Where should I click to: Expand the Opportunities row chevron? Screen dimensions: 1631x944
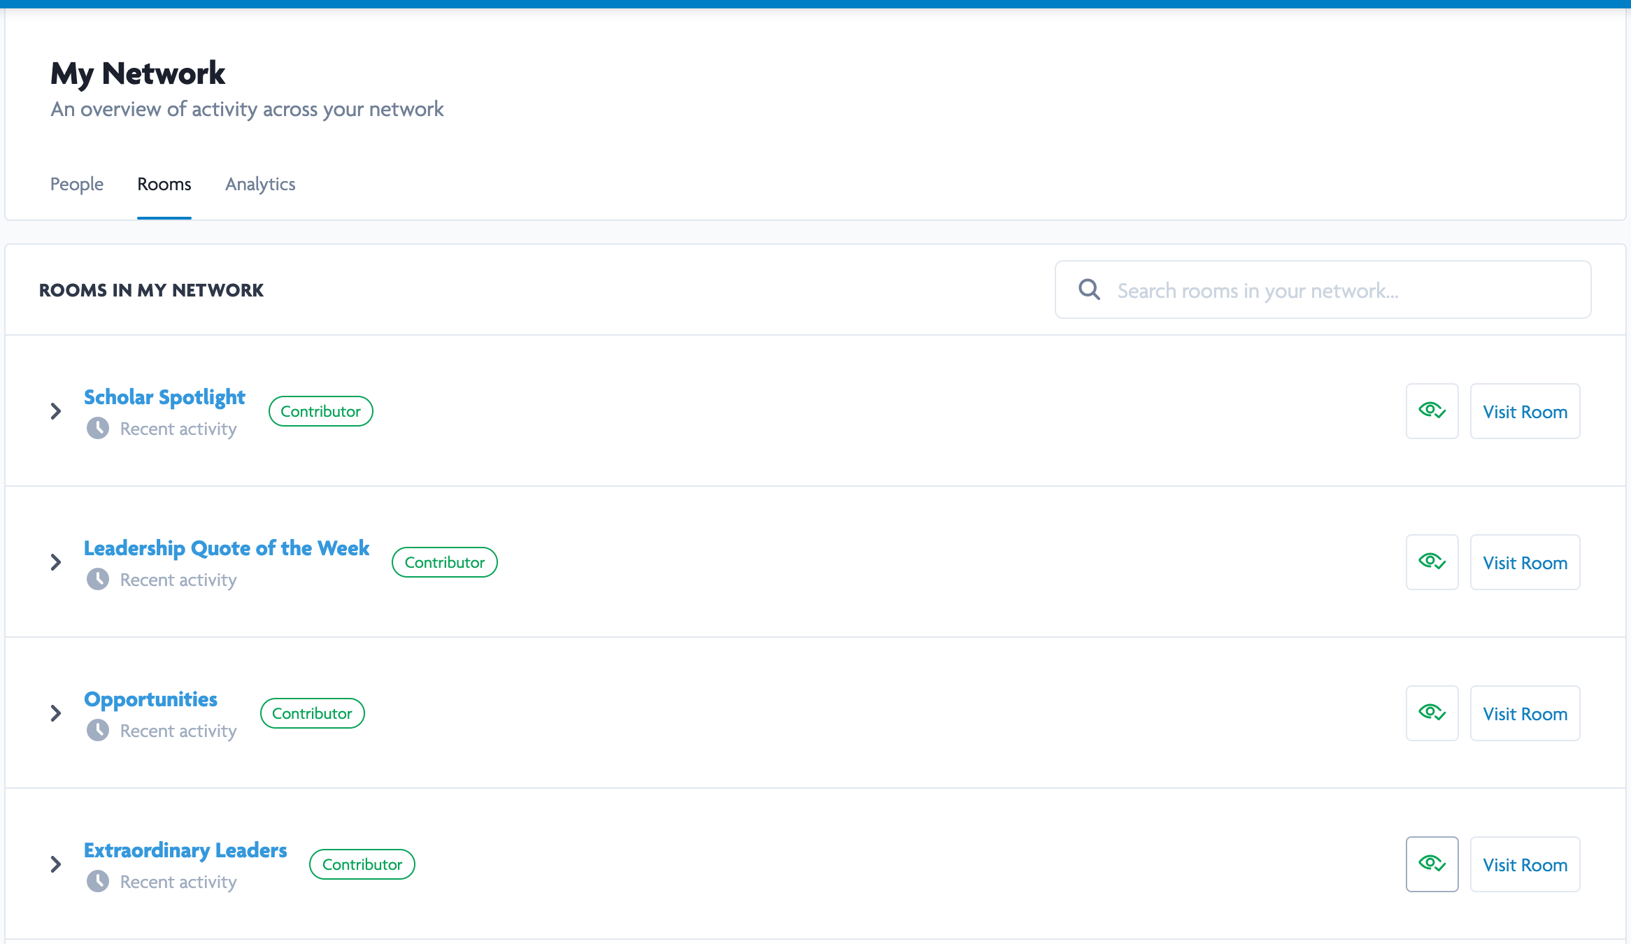pyautogui.click(x=56, y=713)
